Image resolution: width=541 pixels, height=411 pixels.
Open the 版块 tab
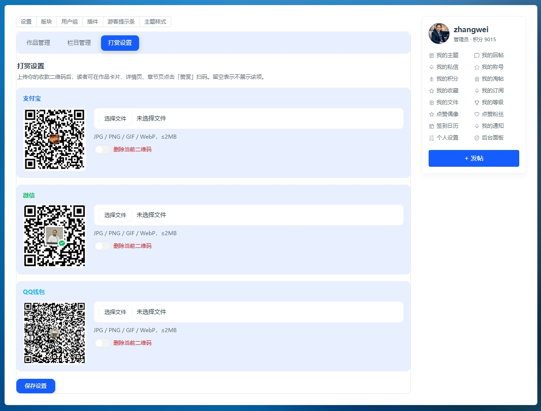point(46,22)
